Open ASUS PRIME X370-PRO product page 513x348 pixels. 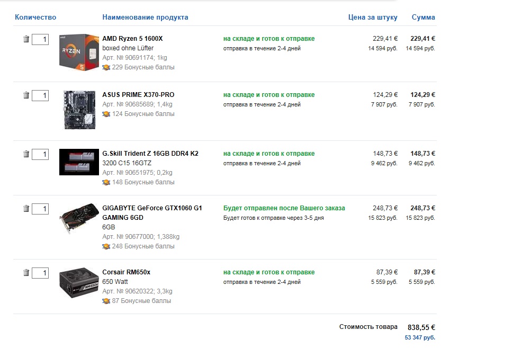tap(138, 95)
